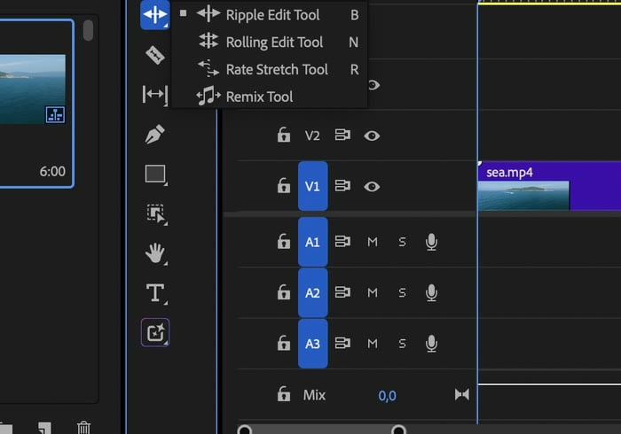The height and width of the screenshot is (434, 621).
Task: Select the Generative Extend tool
Action: (155, 332)
